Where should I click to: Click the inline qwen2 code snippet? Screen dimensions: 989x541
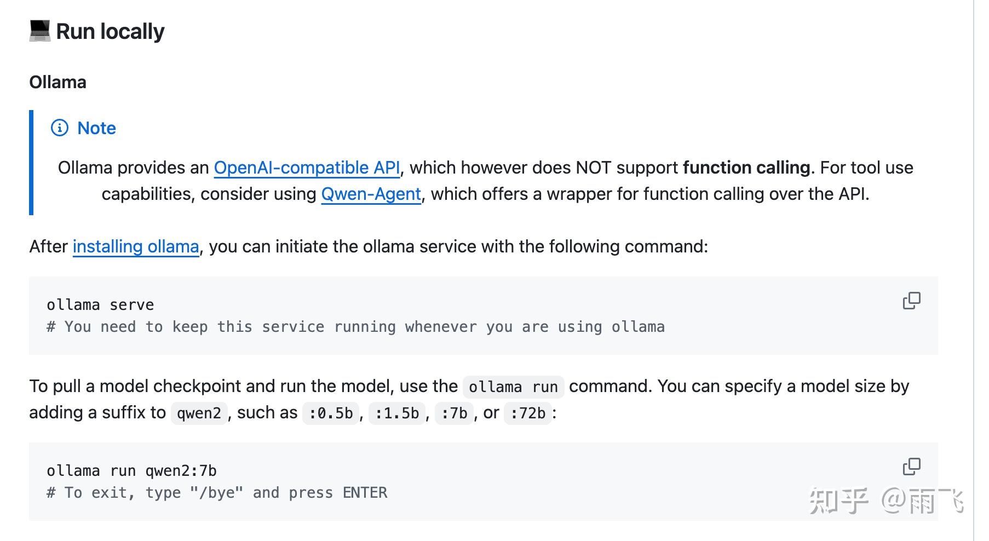coord(199,413)
